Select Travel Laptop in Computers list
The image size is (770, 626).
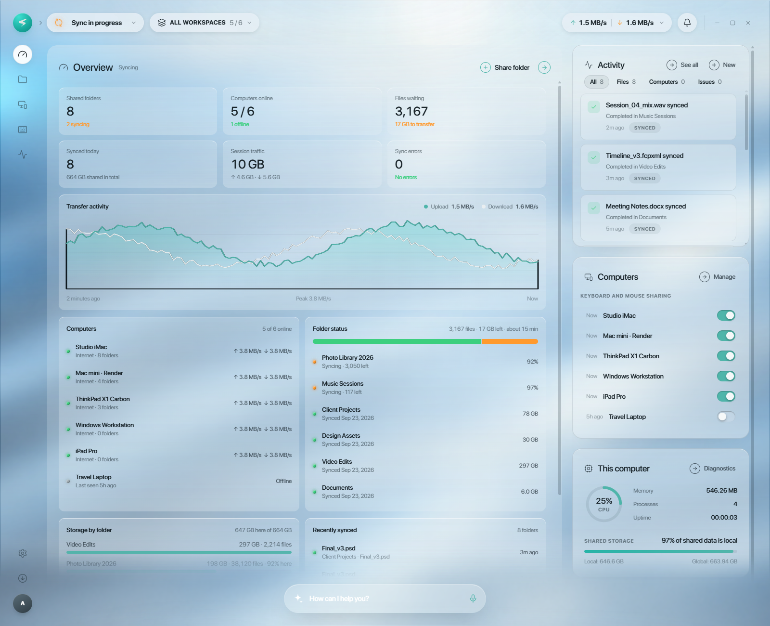pyautogui.click(x=179, y=481)
